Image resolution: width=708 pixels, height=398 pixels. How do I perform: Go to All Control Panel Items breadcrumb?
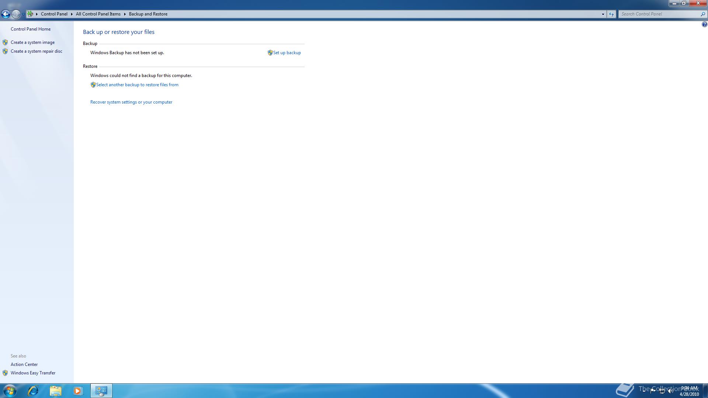[98, 14]
